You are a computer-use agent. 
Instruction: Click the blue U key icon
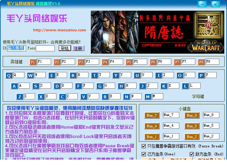coord(137,75)
